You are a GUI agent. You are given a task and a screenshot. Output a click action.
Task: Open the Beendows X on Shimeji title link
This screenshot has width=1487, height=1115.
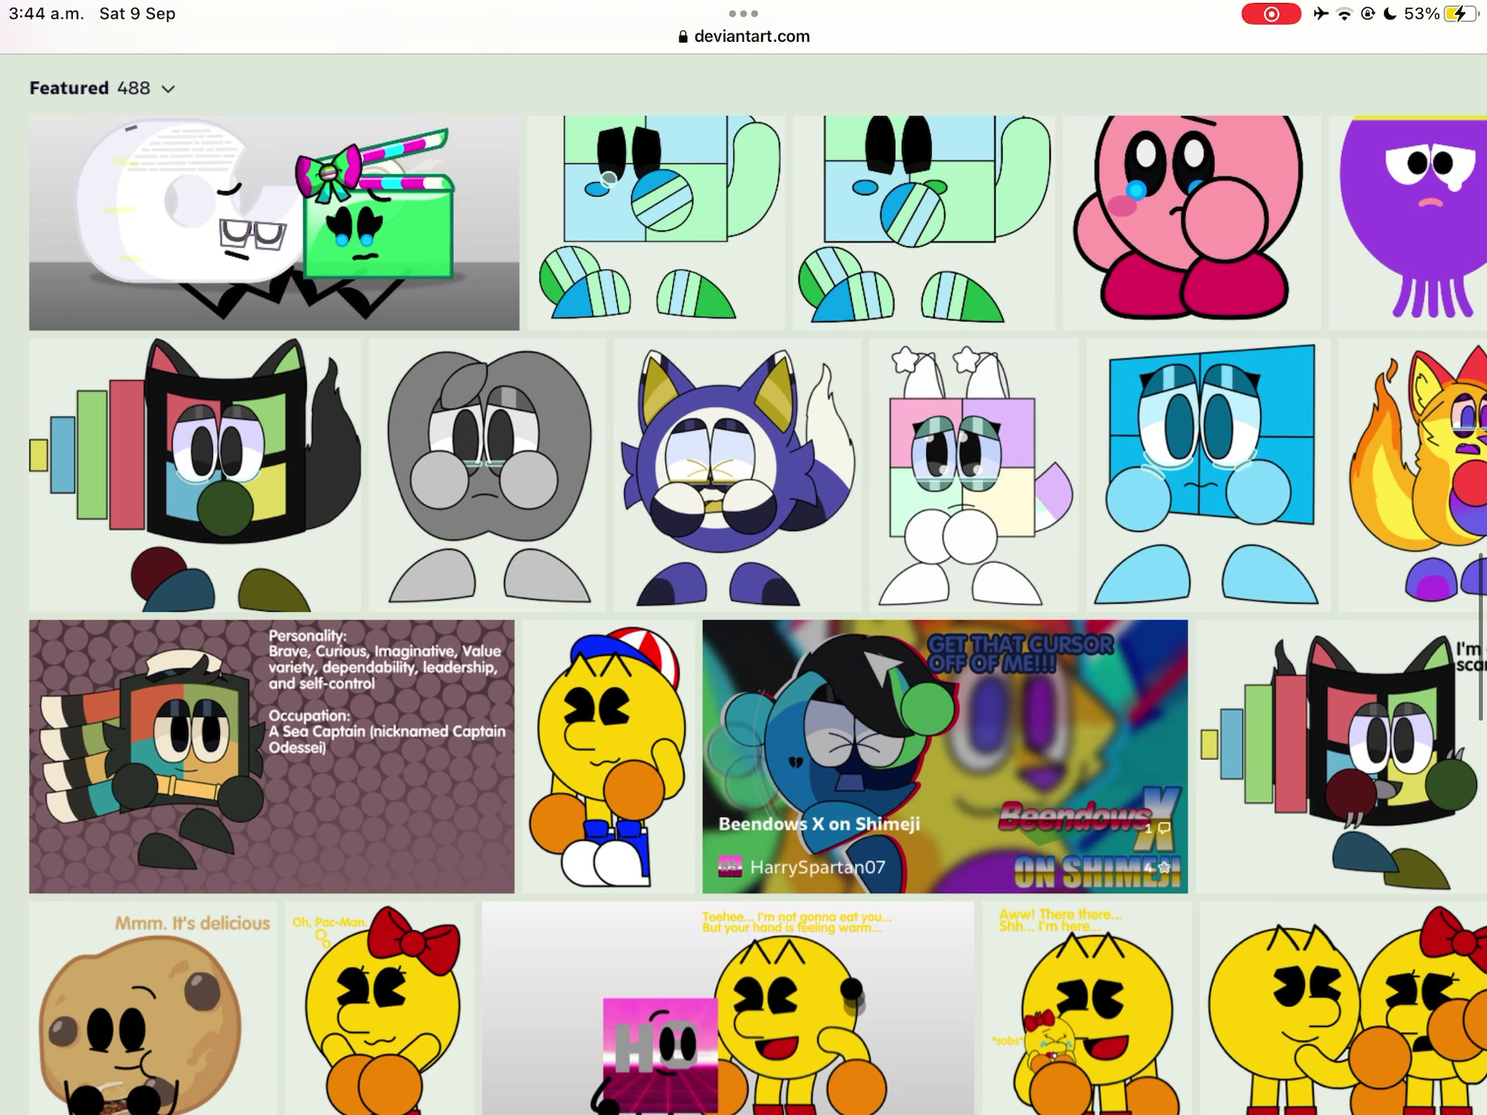[819, 824]
